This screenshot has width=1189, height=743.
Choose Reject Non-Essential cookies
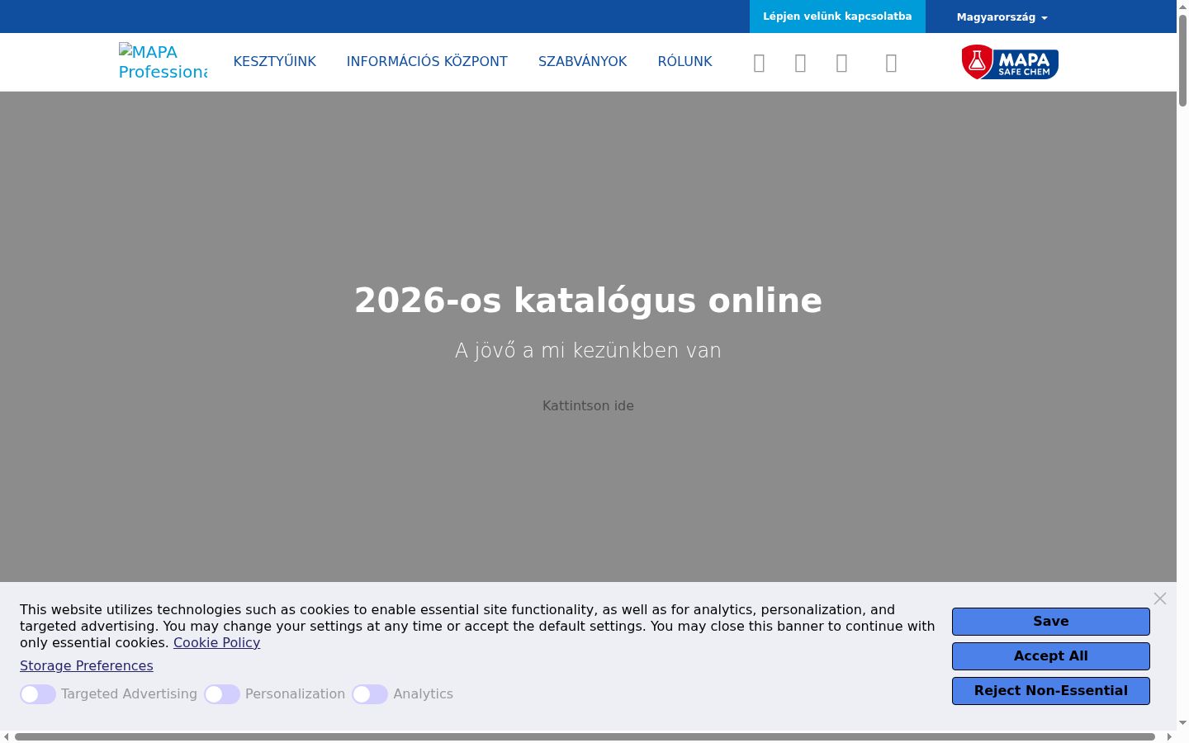pos(1051,691)
